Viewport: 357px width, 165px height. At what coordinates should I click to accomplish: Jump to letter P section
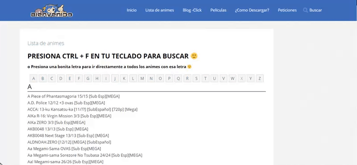click(169, 78)
